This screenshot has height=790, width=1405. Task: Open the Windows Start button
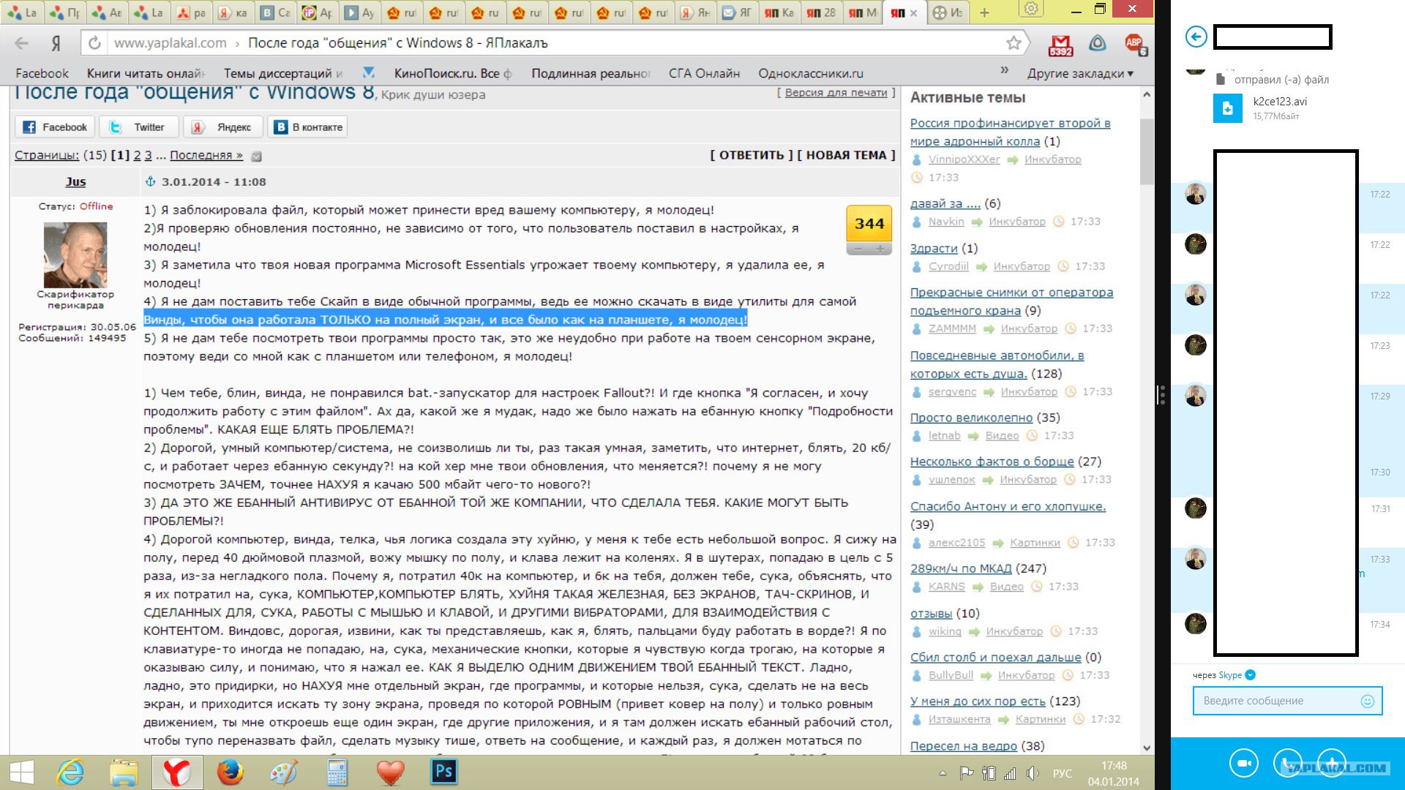(x=21, y=772)
